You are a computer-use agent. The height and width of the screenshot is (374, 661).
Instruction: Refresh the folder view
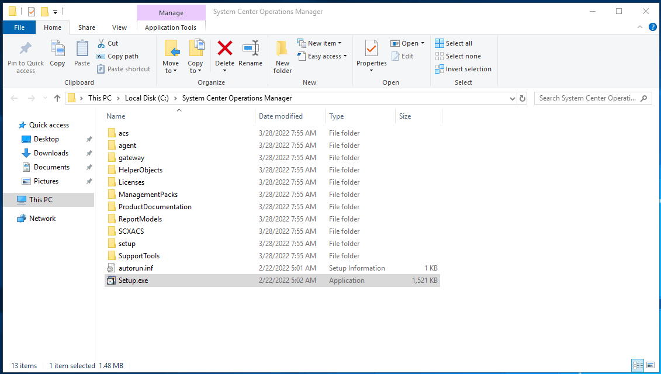(x=522, y=98)
